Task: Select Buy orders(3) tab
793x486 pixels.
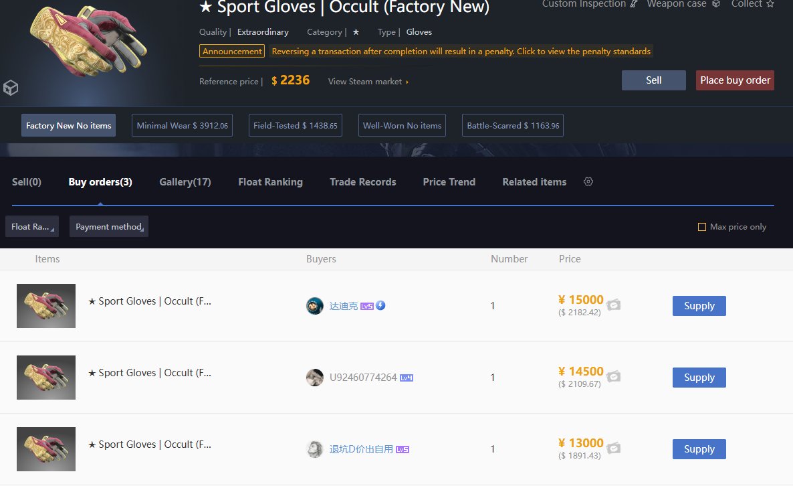Action: coord(100,181)
